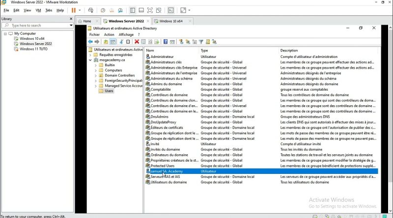The height and width of the screenshot is (218, 393).
Task: Export the list from AD toolbar
Action: click(x=157, y=42)
